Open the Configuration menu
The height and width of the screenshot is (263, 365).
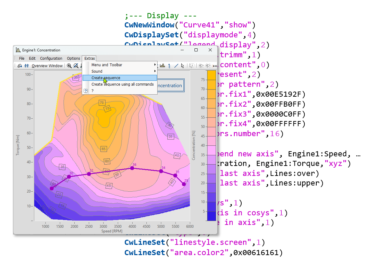(x=51, y=59)
